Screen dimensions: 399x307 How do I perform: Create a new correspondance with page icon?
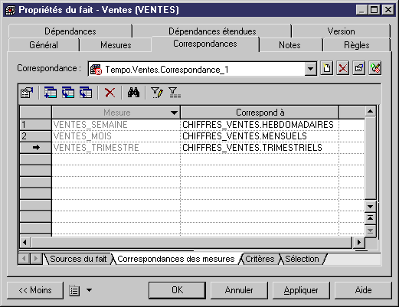point(327,68)
